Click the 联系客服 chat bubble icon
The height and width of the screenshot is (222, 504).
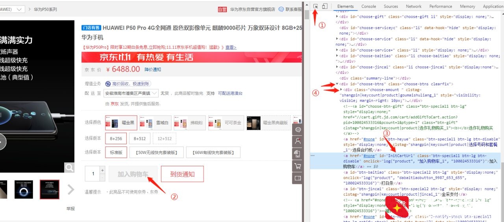(x=281, y=9)
